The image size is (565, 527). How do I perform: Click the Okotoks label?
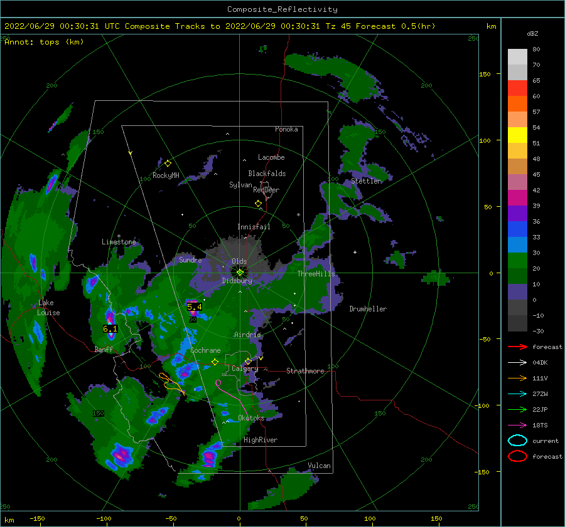click(251, 418)
